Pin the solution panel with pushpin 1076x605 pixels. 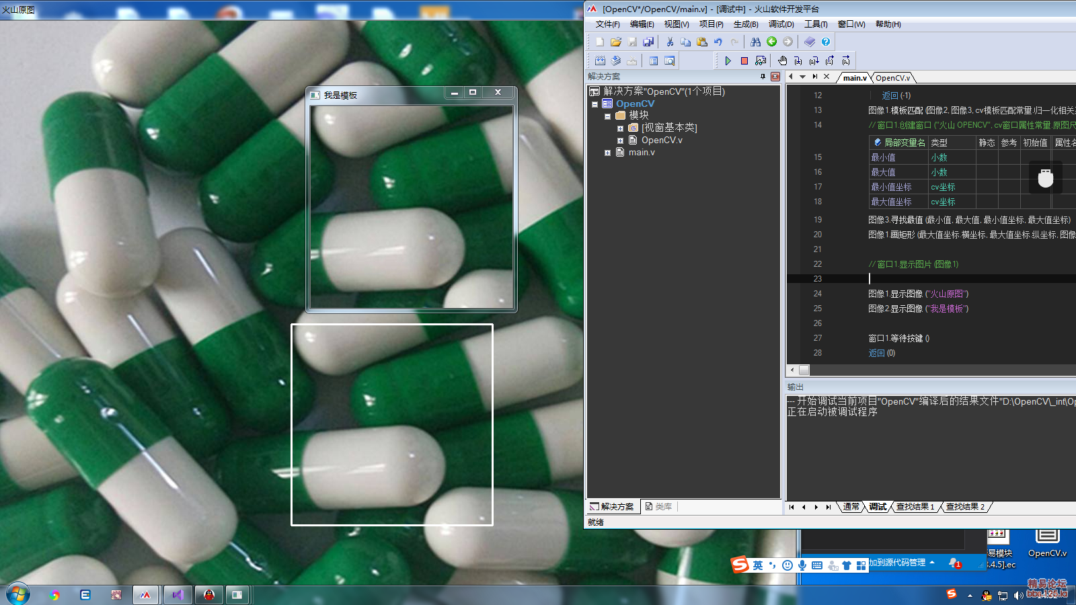point(763,77)
